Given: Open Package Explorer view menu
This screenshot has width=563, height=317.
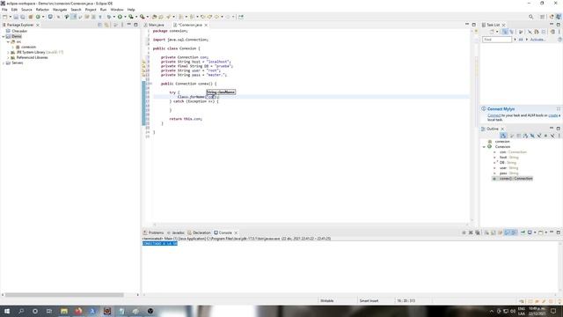Looking at the screenshot, I should (x=122, y=25).
